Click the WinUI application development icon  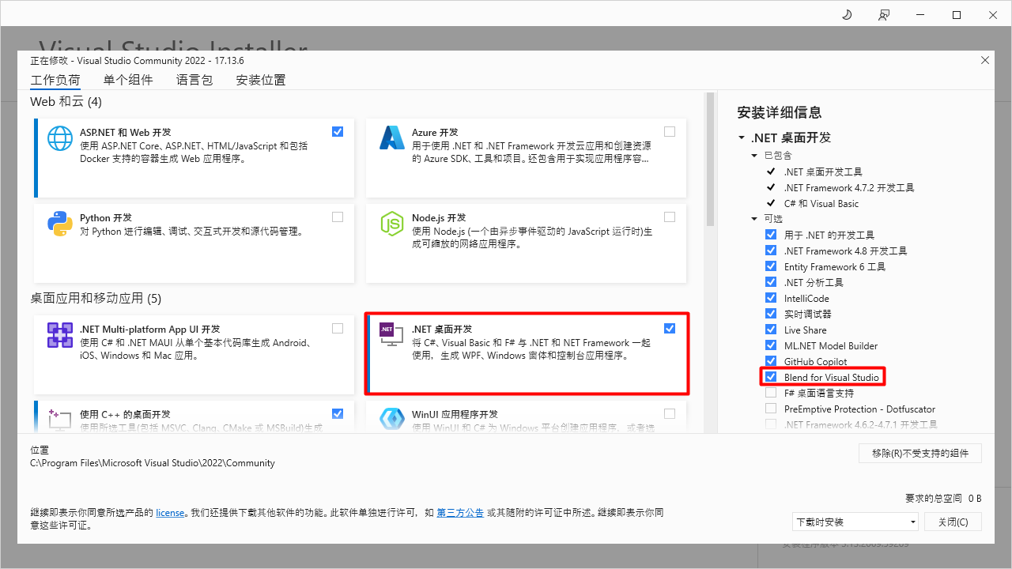pyautogui.click(x=391, y=419)
